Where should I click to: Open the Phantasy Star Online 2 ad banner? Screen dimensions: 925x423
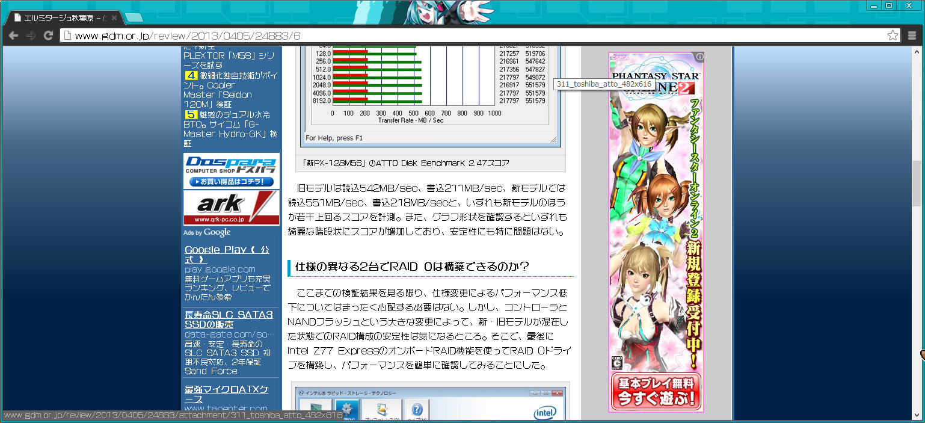(656, 232)
